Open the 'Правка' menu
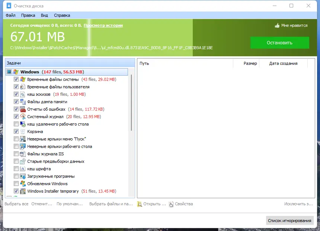 click(x=28, y=15)
